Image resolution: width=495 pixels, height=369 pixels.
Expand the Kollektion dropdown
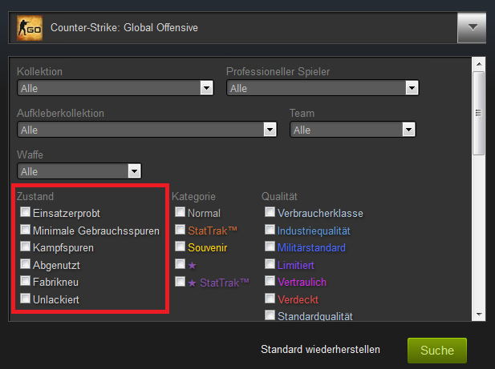tap(206, 88)
